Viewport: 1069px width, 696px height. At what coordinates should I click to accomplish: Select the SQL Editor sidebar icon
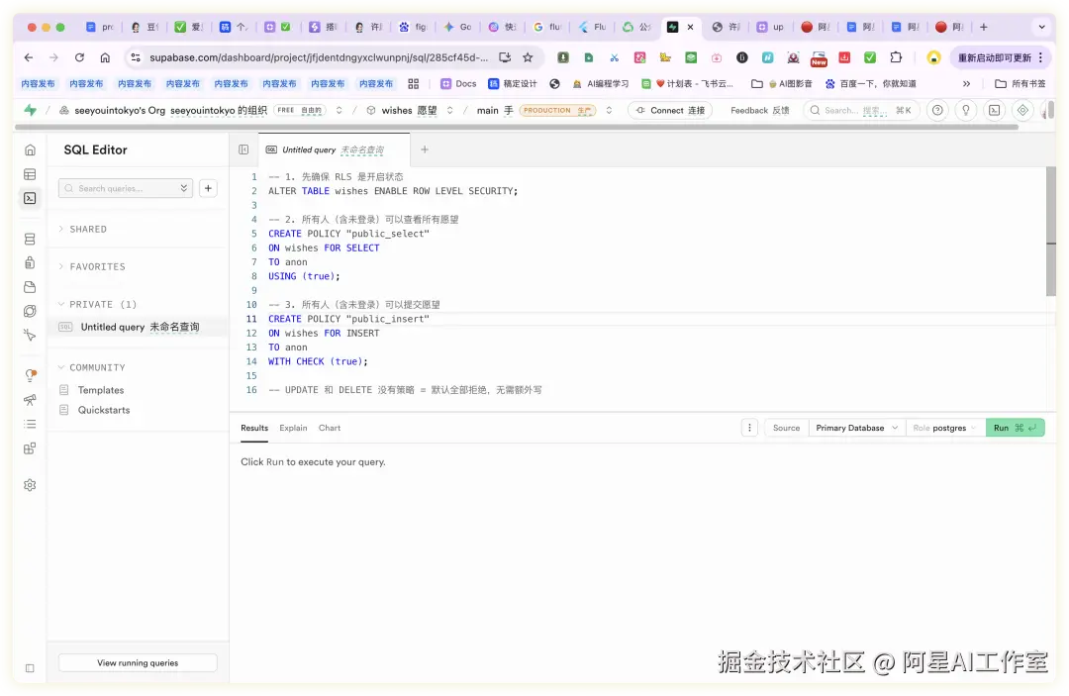coord(30,198)
